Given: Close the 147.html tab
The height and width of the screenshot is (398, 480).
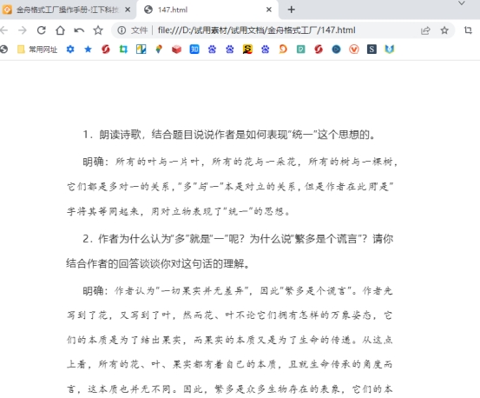Looking at the screenshot, I should tap(269, 10).
